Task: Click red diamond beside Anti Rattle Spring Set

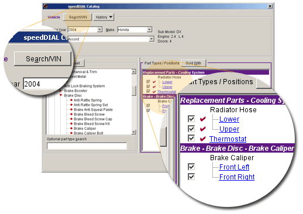Action: click(x=71, y=105)
